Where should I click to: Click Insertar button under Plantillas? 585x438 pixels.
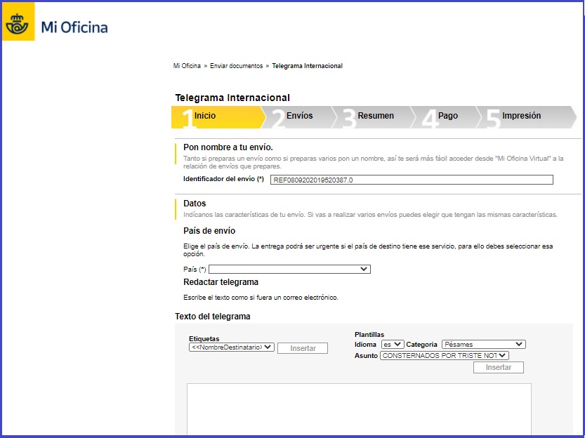[498, 368]
